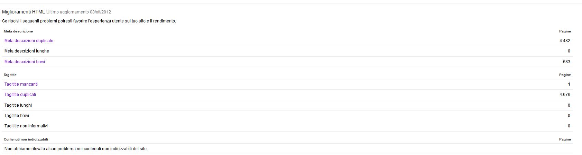Image resolution: width=582 pixels, height=155 pixels.
Task: Click the 'Non abbiamo rilevato alcun problema' message
Action: (76, 149)
